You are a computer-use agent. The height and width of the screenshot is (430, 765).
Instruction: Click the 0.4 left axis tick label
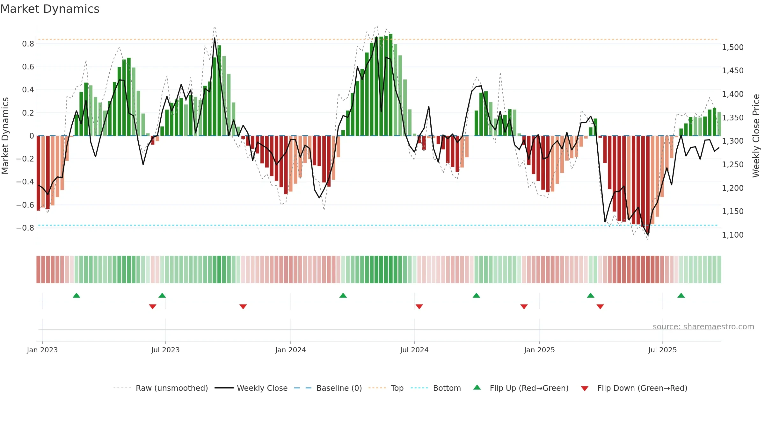(28, 90)
